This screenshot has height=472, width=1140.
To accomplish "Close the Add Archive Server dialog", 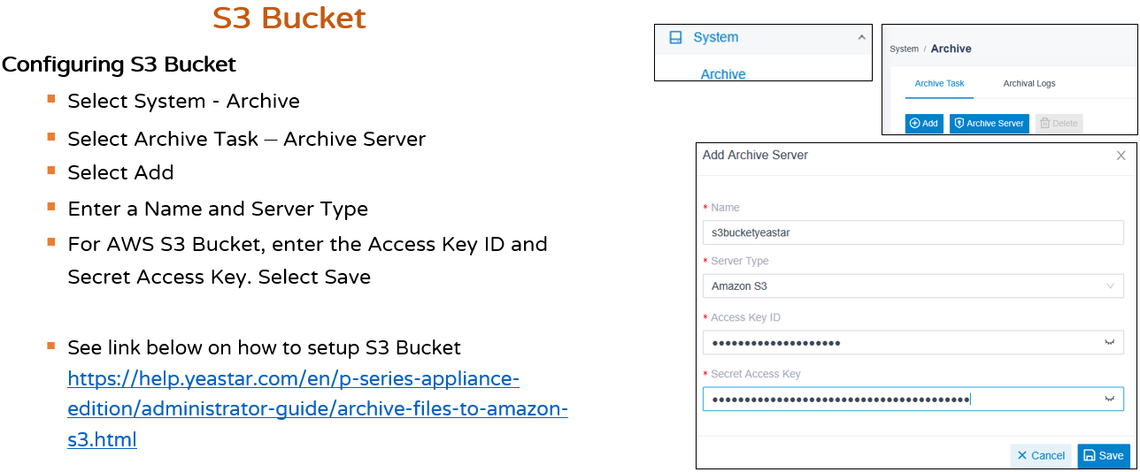I will pos(1121,156).
